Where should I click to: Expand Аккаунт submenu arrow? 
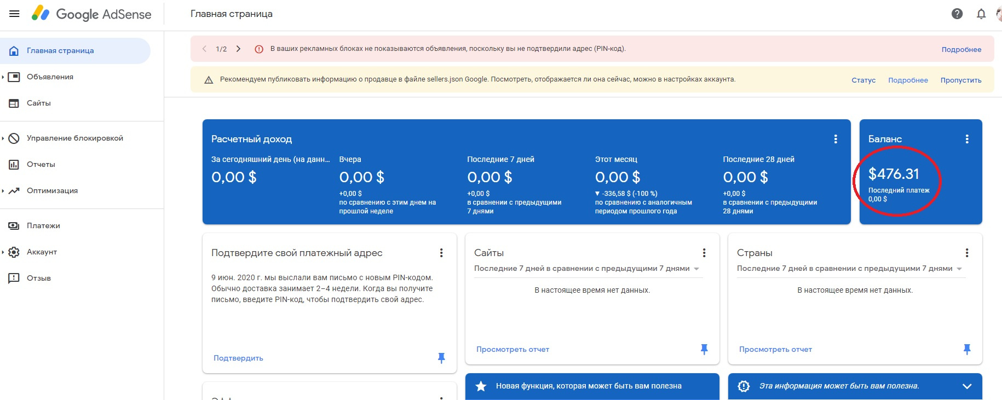click(x=3, y=252)
